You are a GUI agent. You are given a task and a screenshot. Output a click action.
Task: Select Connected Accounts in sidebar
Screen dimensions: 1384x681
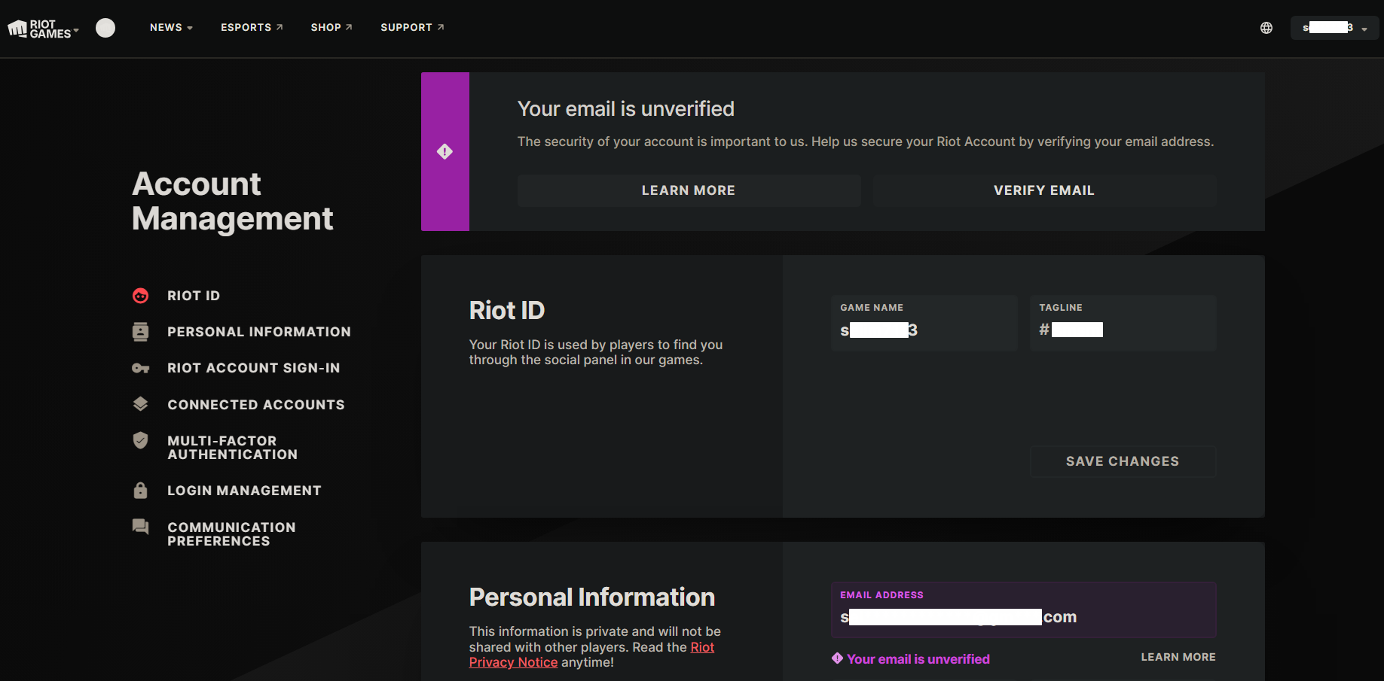click(256, 405)
